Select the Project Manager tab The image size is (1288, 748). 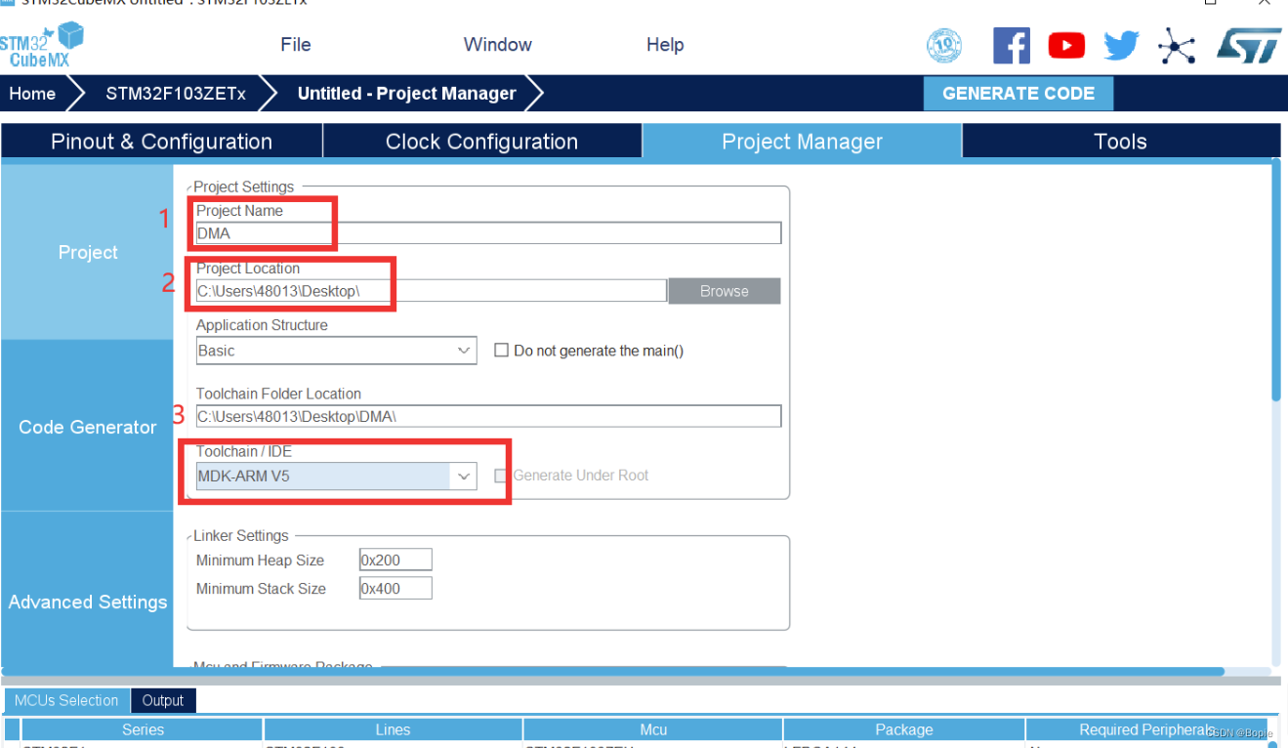pos(802,142)
